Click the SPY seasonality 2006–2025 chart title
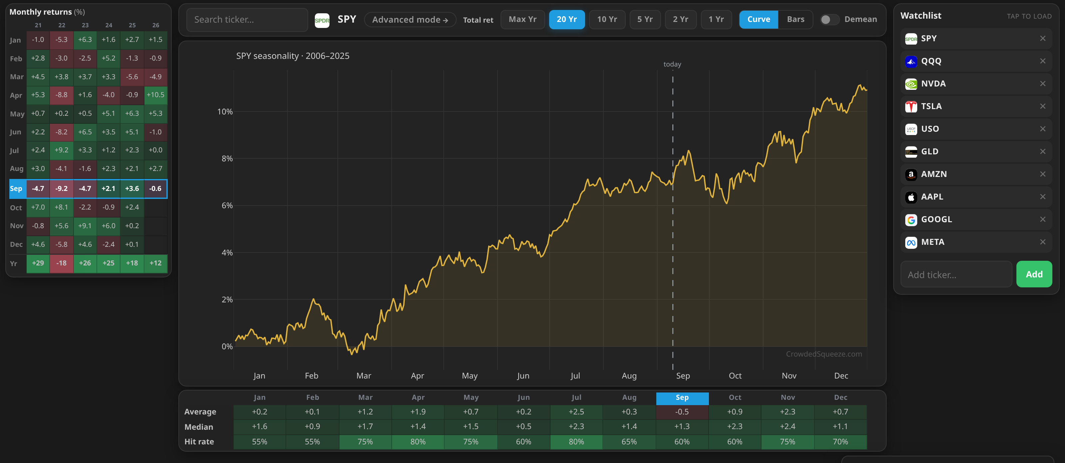 292,56
